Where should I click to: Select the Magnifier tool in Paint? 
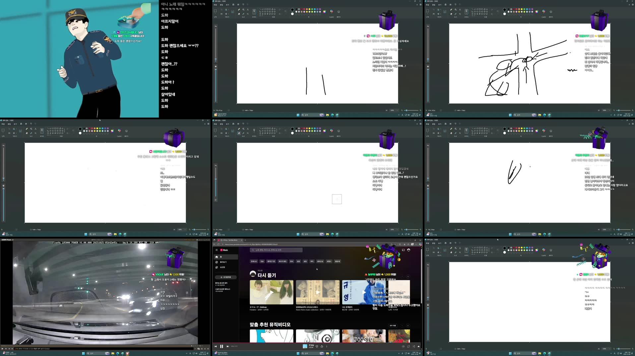248,14
